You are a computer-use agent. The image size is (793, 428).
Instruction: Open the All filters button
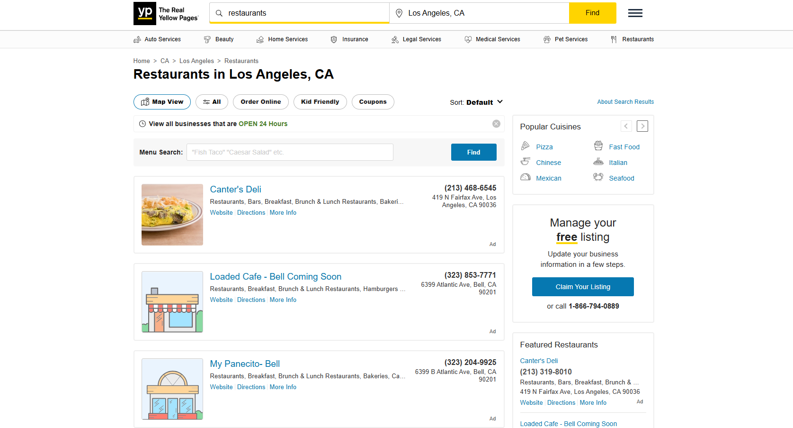pyautogui.click(x=212, y=102)
